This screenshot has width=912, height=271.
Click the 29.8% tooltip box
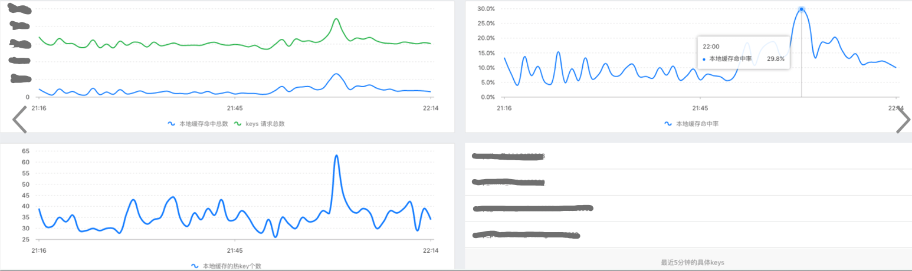[x=743, y=52]
